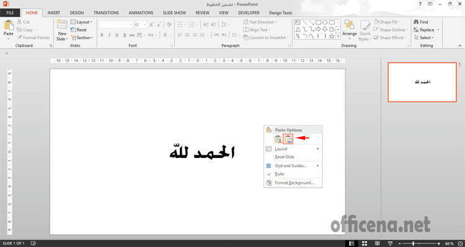Open the Section dropdown
The image size is (465, 247).
pos(82,38)
